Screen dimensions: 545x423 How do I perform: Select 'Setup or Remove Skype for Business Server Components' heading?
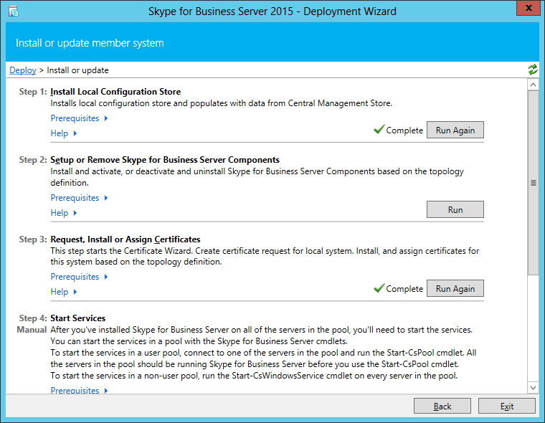click(x=165, y=160)
